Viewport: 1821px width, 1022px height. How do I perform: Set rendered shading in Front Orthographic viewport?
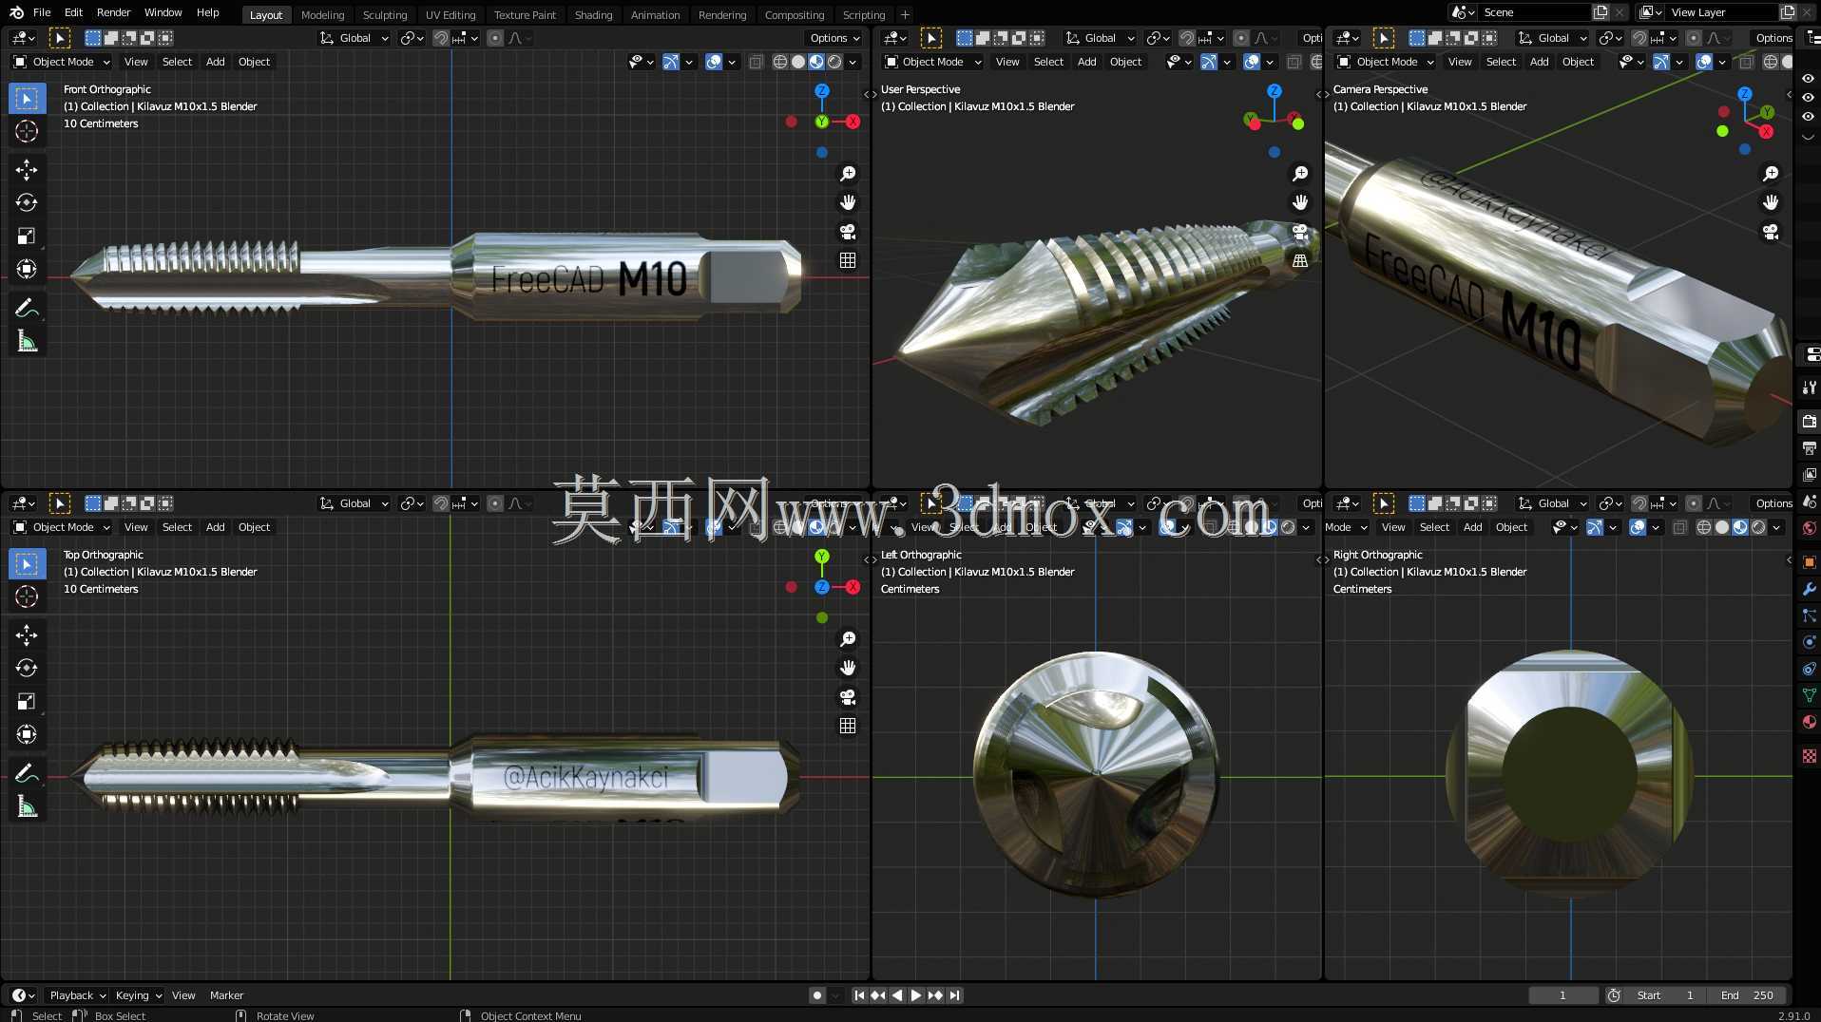pyautogui.click(x=834, y=62)
